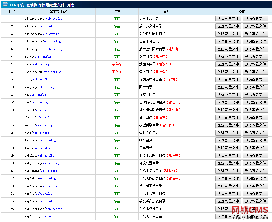
Task: Delete config file for wap/js row
Action: pyautogui.click(x=255, y=193)
